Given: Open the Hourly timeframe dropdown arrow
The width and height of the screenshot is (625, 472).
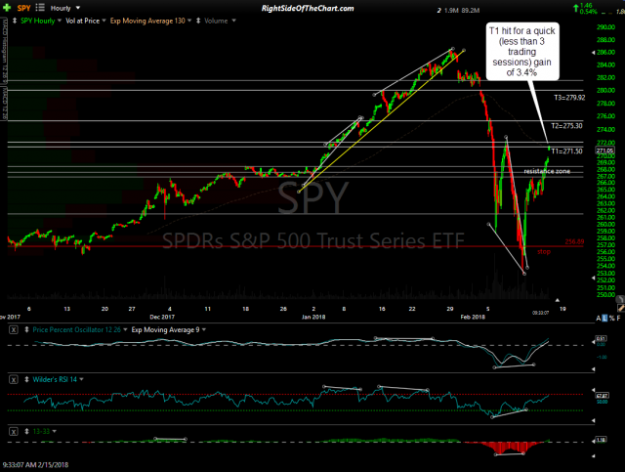Looking at the screenshot, I should pyautogui.click(x=78, y=8).
